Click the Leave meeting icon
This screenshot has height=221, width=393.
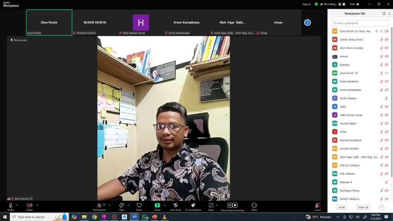click(317, 206)
